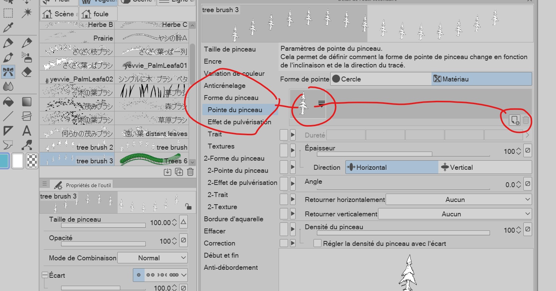Choose the Gradient tool

[27, 102]
